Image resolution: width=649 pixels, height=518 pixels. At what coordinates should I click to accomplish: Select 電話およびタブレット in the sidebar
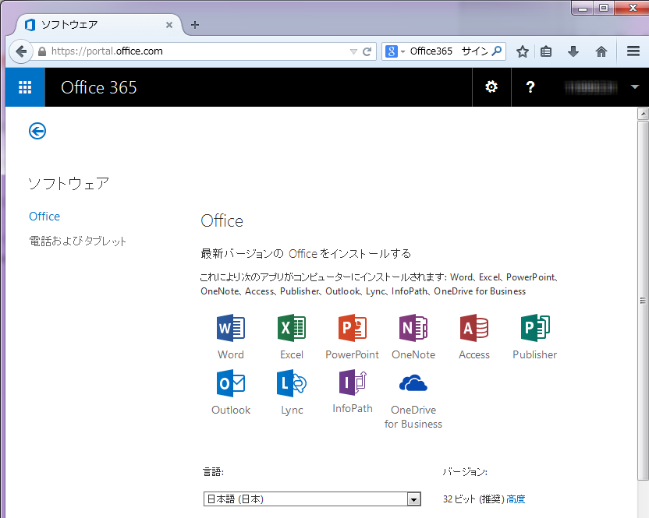[77, 241]
